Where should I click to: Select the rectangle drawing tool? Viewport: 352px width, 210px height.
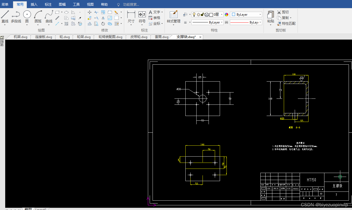(x=57, y=12)
